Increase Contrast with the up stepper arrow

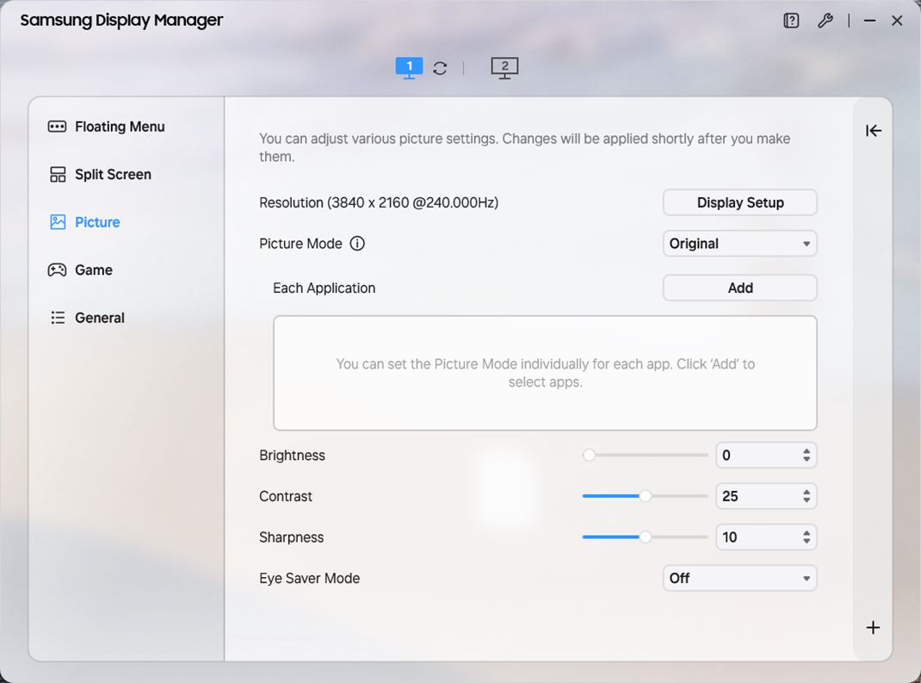pyautogui.click(x=807, y=492)
